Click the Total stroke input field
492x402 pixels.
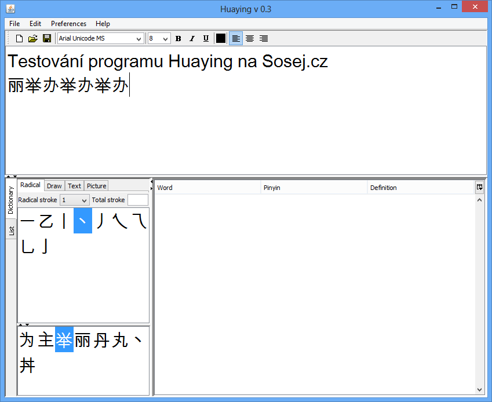pos(138,200)
